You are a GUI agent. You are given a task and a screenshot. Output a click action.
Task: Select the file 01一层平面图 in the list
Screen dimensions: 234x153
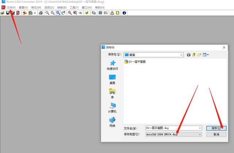click(135, 62)
